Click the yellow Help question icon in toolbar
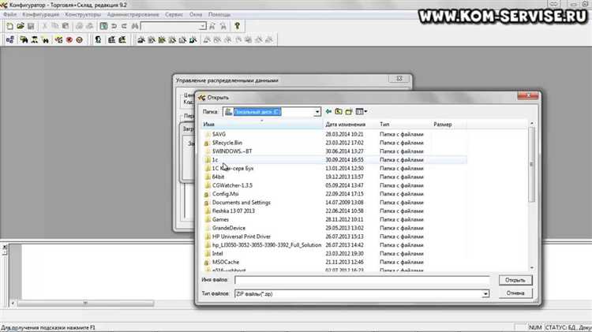592x332 pixels. 237,26
